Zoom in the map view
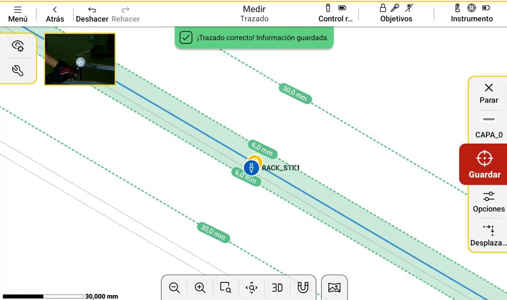 pyautogui.click(x=200, y=288)
